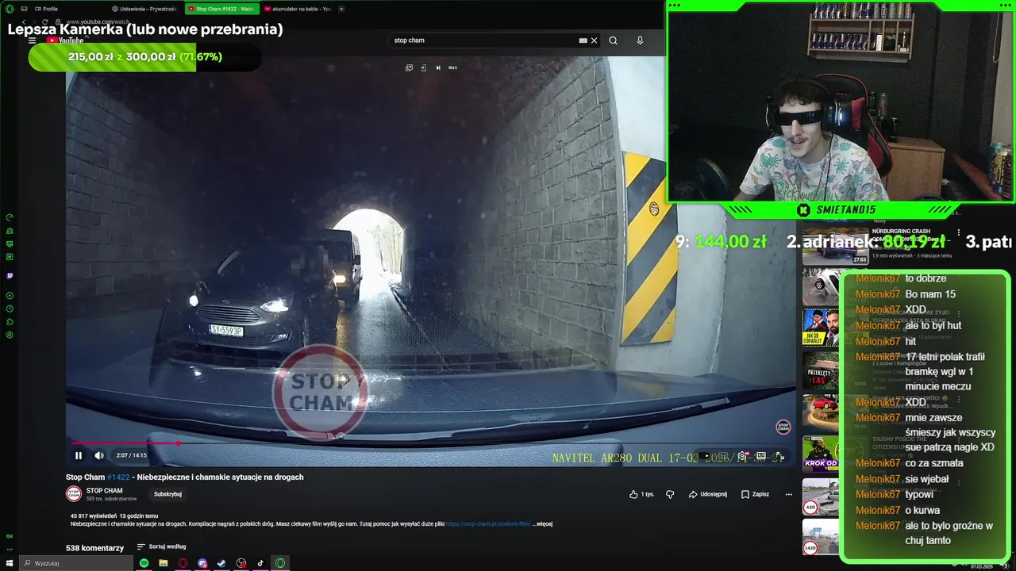Open the Sortuj według comments sorting dropdown
This screenshot has height=571, width=1016.
(161, 546)
